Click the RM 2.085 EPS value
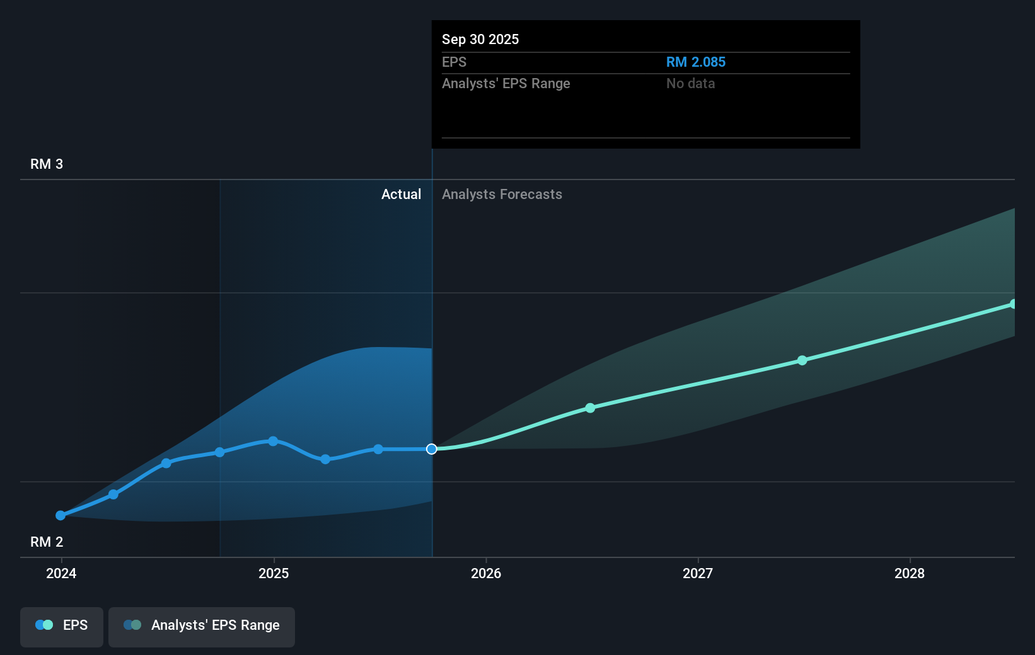 tap(696, 62)
